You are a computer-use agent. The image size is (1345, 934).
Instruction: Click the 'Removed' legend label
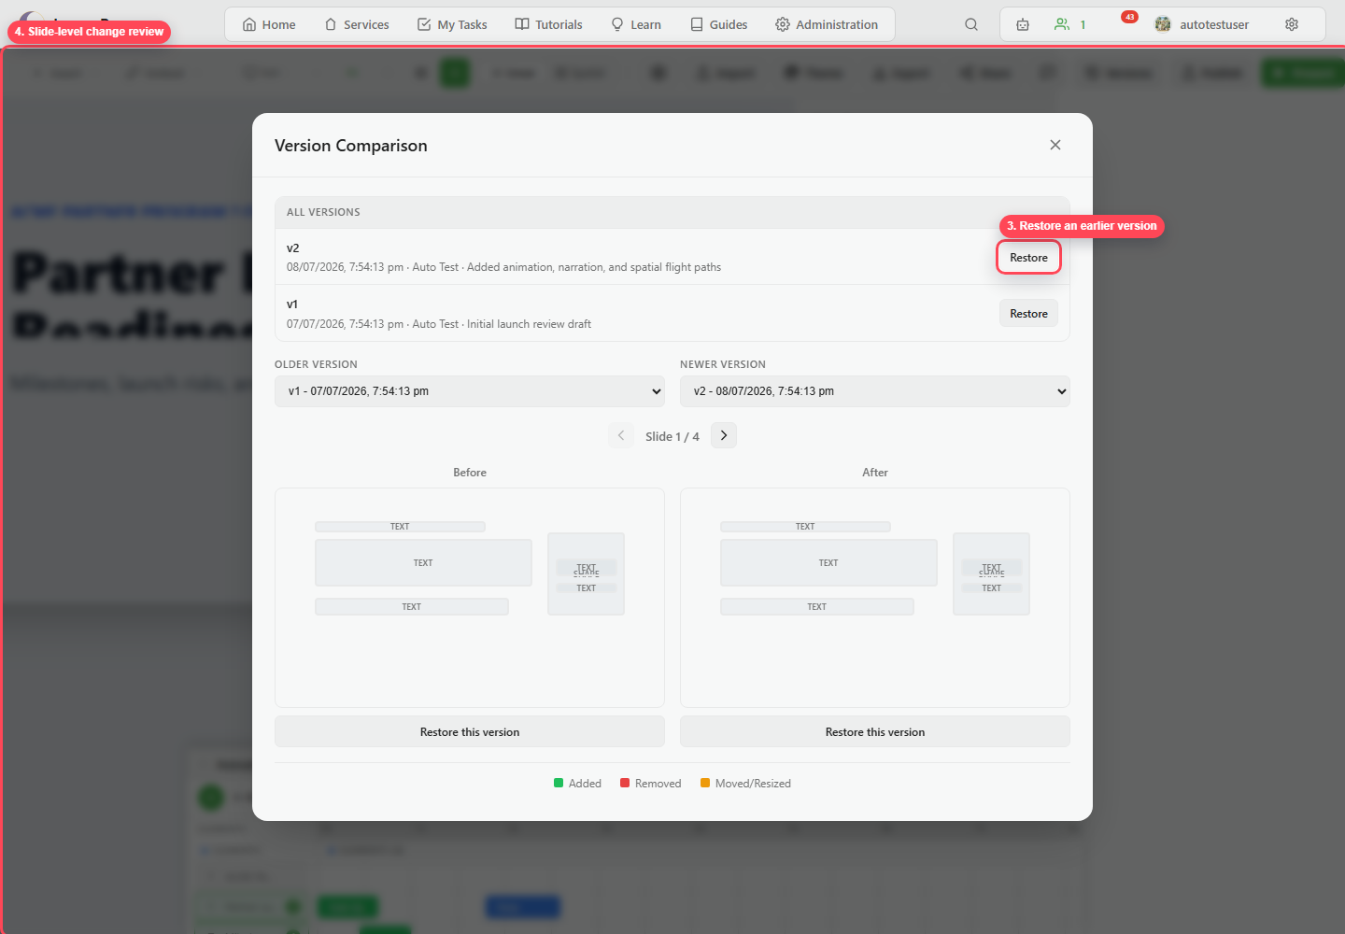pyautogui.click(x=658, y=784)
